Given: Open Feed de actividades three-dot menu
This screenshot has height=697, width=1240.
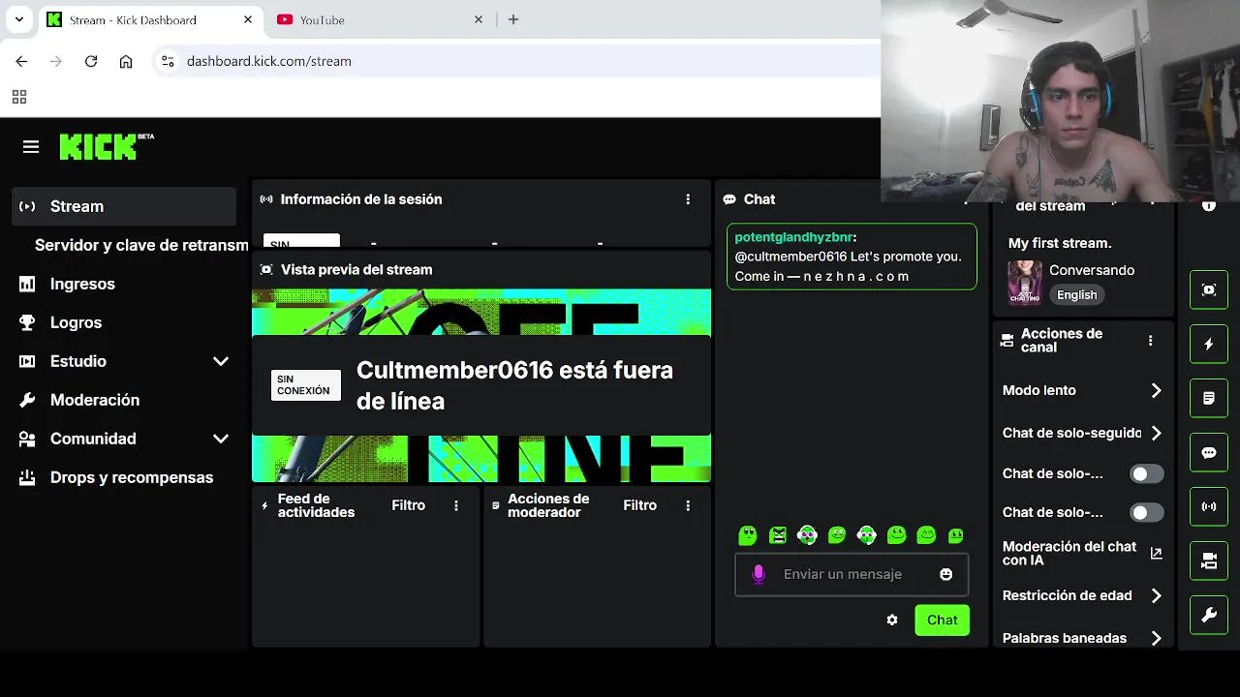Looking at the screenshot, I should [456, 505].
